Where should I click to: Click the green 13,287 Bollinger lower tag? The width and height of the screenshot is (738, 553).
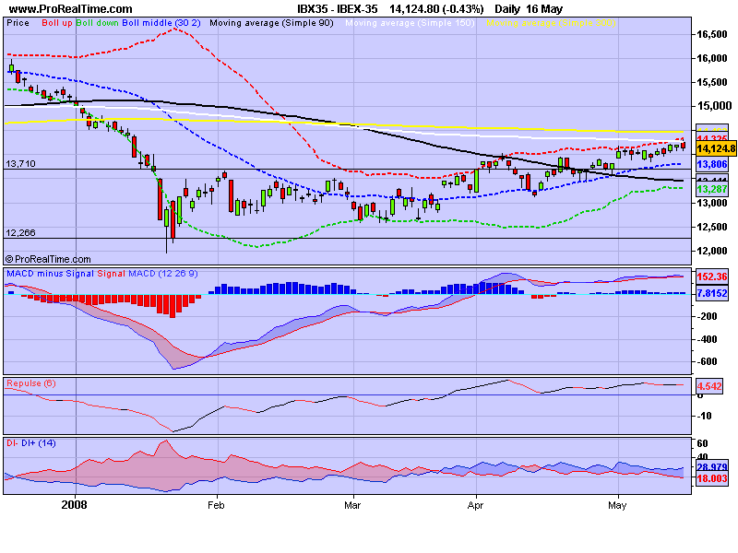(712, 189)
